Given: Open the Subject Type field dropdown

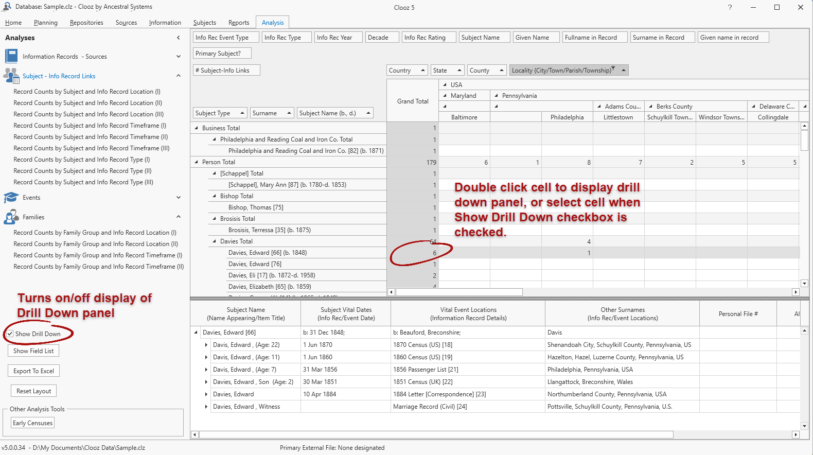Looking at the screenshot, I should point(242,113).
